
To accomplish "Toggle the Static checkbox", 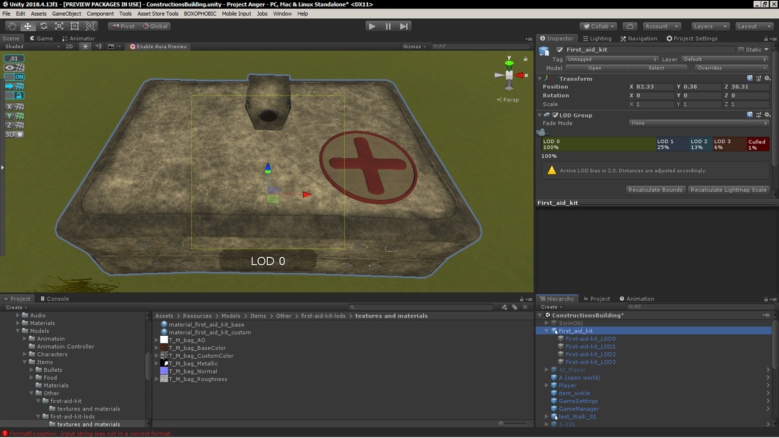I will tap(741, 50).
